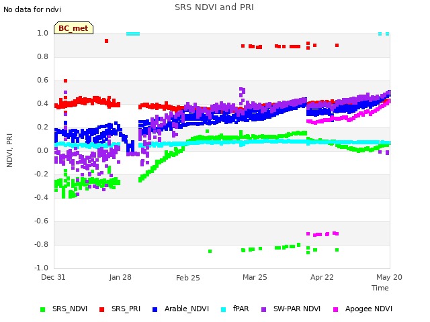
Task: Select the May 20 x-axis label
Action: (389, 277)
